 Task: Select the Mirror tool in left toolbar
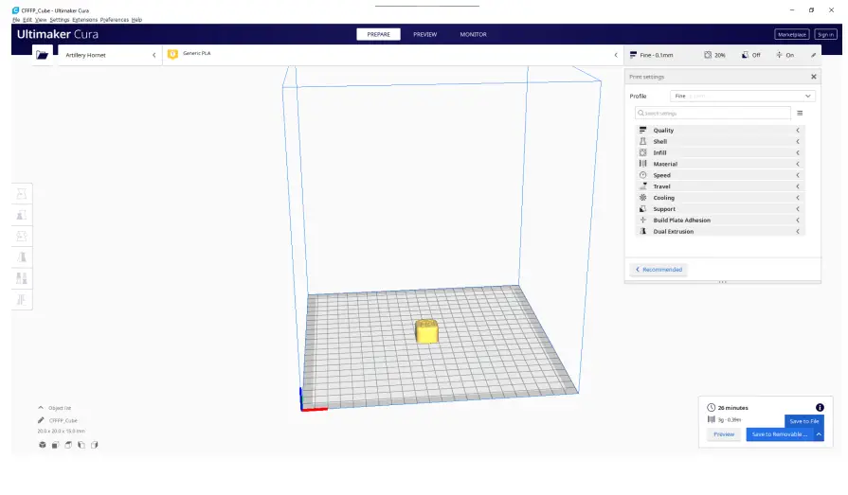22,257
